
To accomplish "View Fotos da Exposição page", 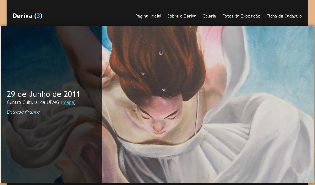I will [x=241, y=16].
